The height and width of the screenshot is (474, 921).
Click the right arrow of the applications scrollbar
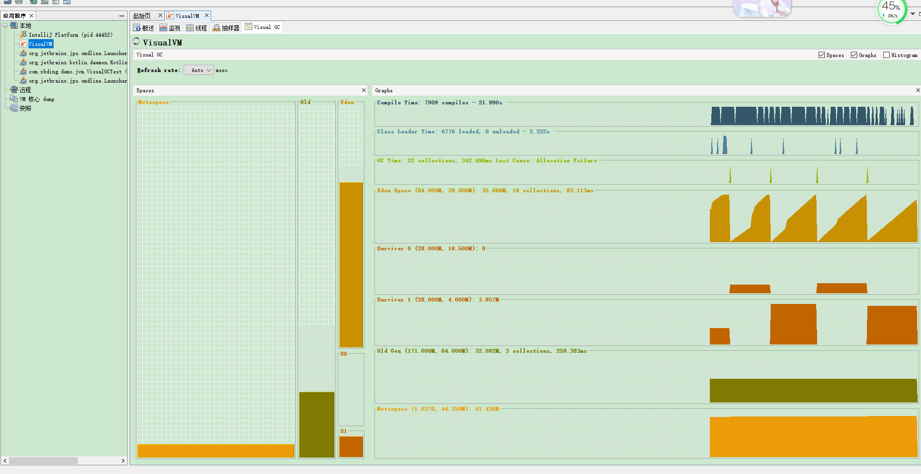[123, 461]
